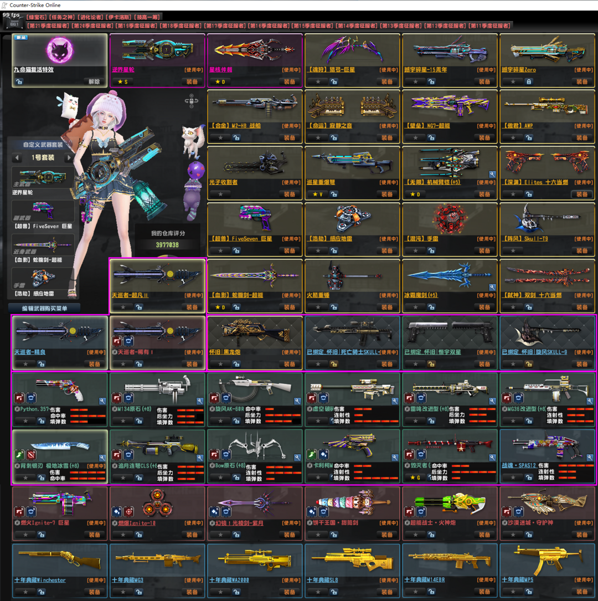
Task: Click 装备 button for 十年典藏SL8
Action: [387, 592]
